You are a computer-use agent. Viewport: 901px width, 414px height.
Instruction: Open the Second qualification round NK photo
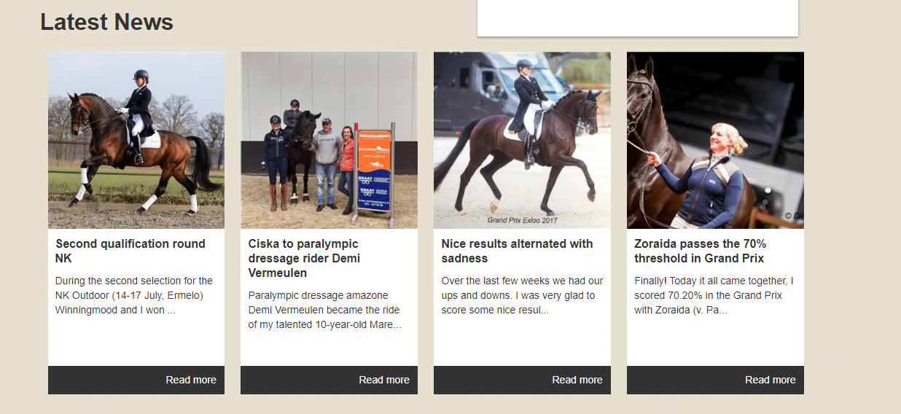(x=136, y=140)
